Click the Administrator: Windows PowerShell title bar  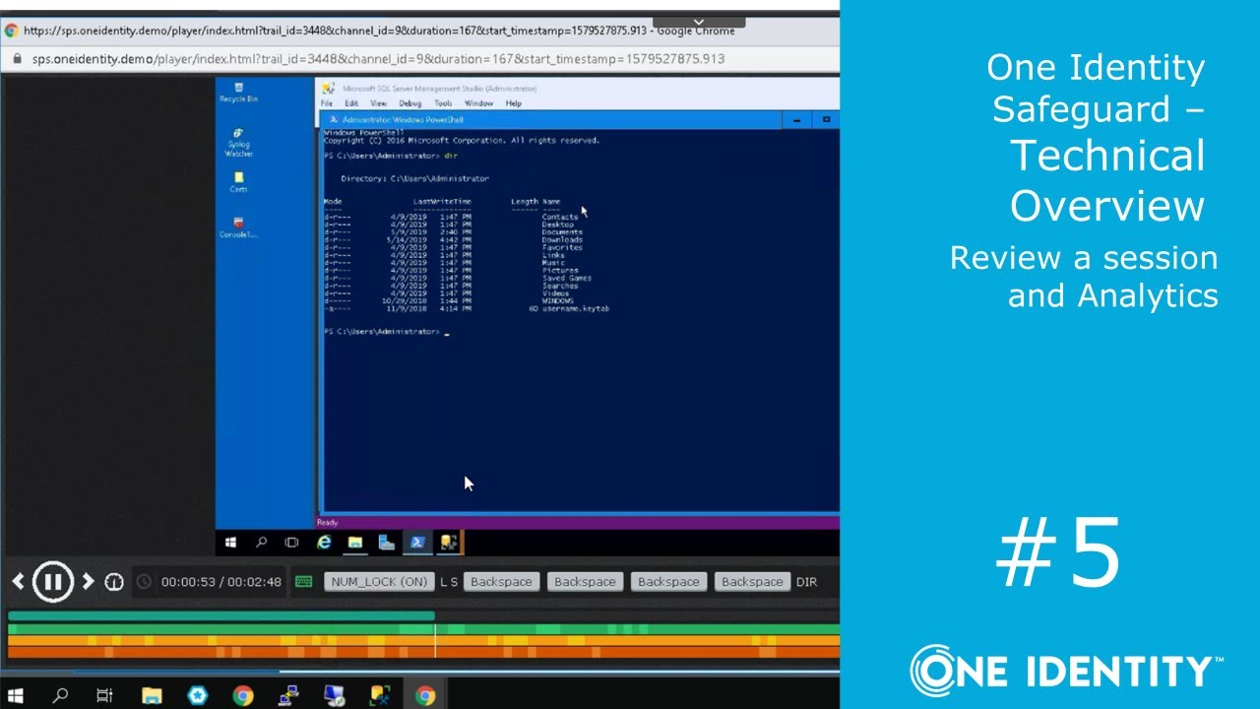coord(551,120)
